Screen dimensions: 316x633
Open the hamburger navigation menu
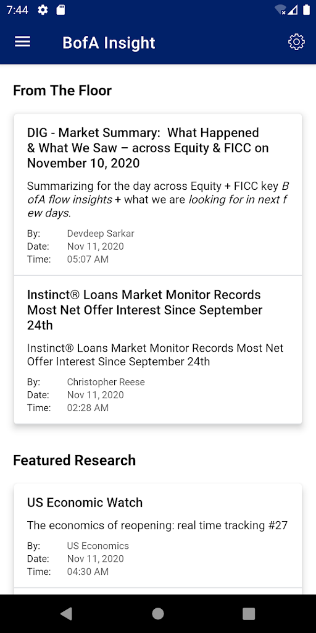point(23,42)
